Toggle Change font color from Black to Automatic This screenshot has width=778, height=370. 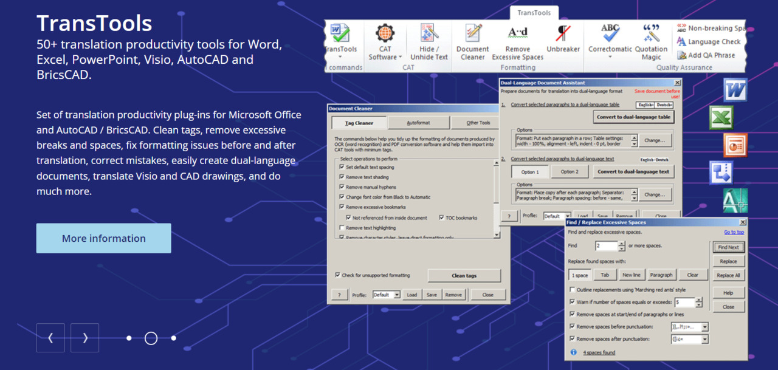click(x=342, y=197)
